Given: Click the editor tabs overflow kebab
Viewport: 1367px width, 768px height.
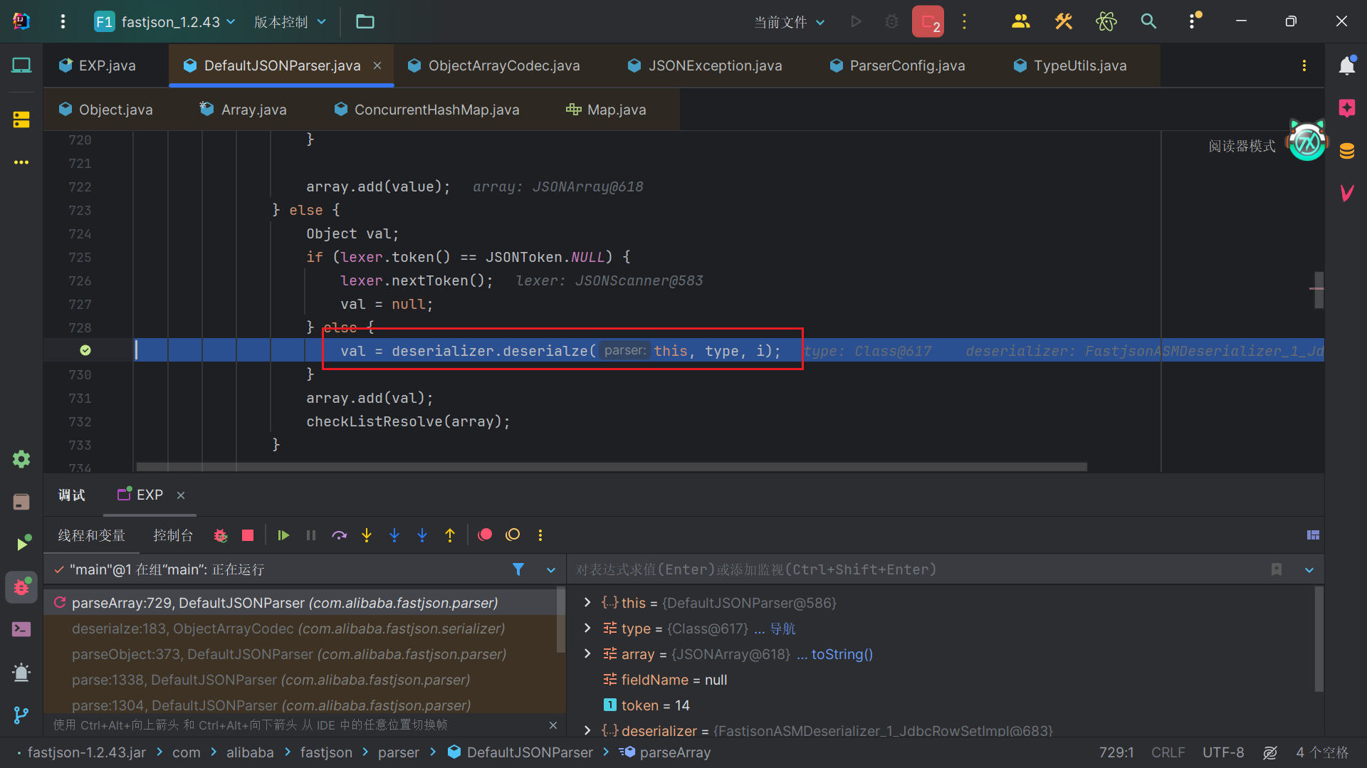Looking at the screenshot, I should tap(1304, 65).
